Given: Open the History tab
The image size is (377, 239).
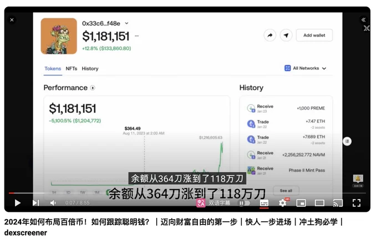Looking at the screenshot, I should [x=90, y=69].
